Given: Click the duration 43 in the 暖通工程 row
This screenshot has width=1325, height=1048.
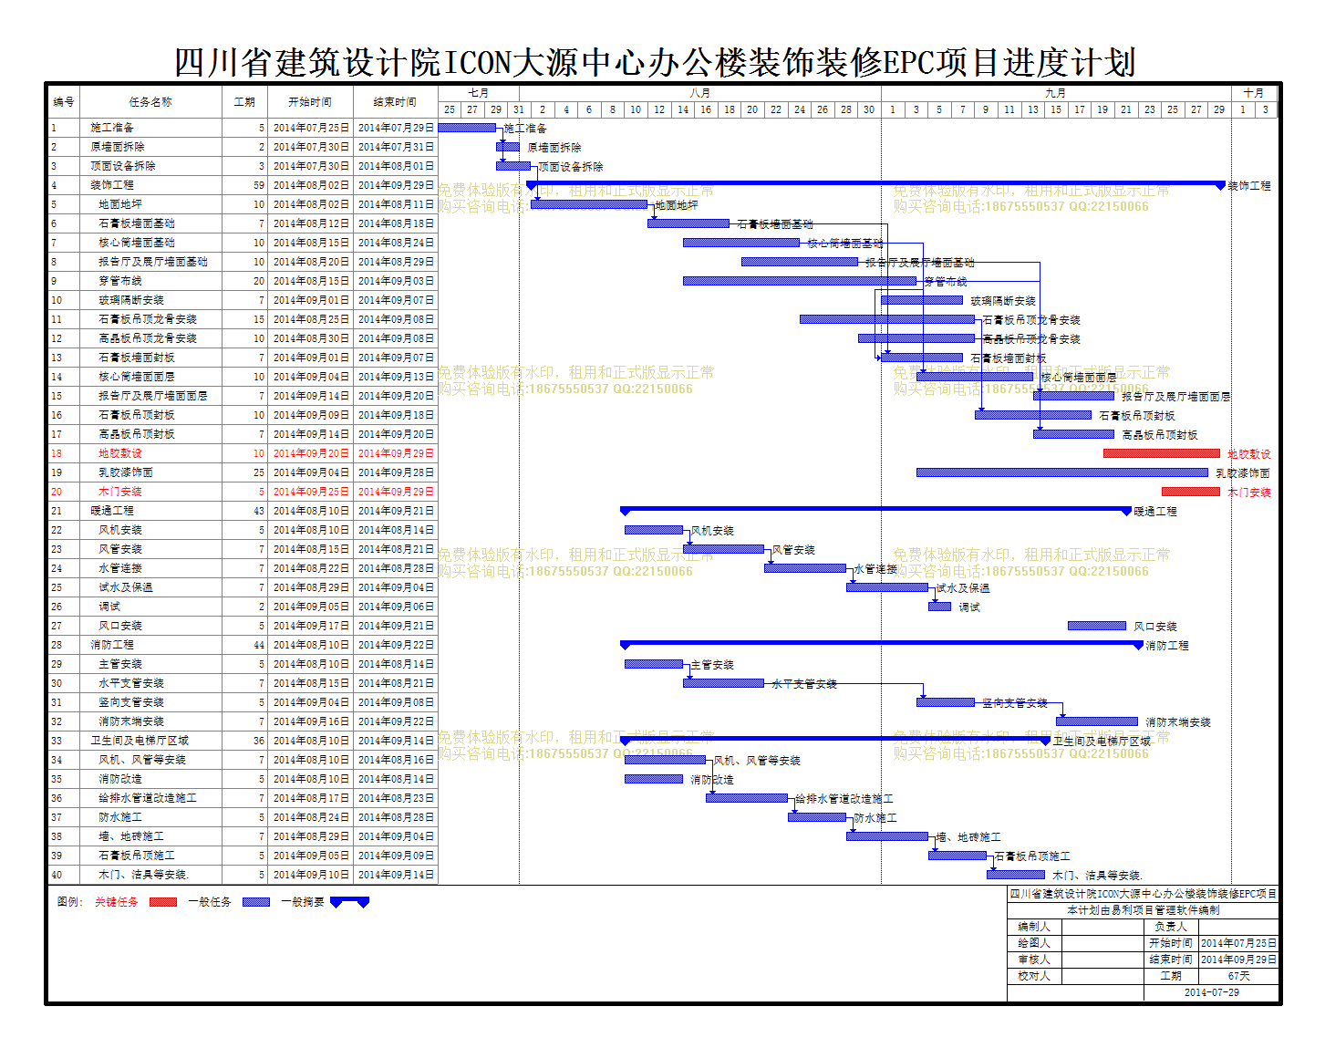Looking at the screenshot, I should (259, 511).
